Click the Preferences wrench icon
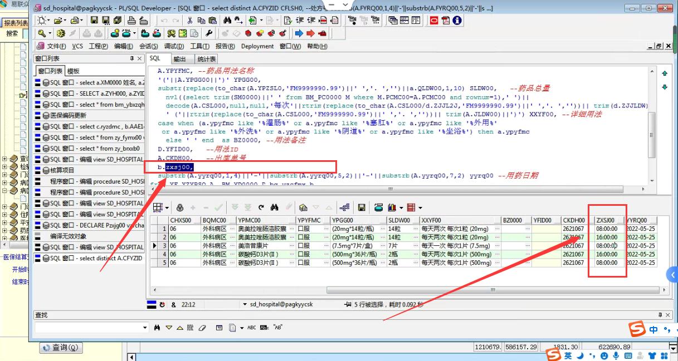 [209, 33]
